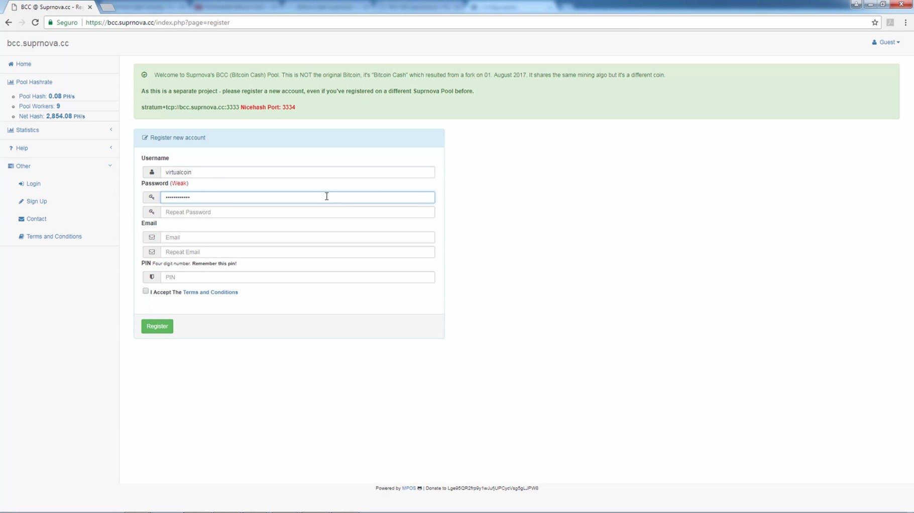
Task: Click the Login arrow icon in sidebar
Action: pos(21,184)
